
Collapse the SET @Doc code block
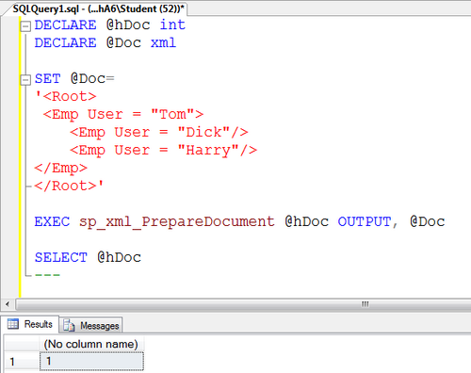coord(25,80)
